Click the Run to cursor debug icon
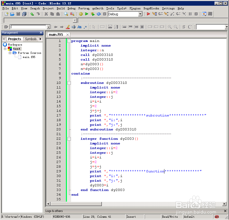229x220 pixels. 154,14
